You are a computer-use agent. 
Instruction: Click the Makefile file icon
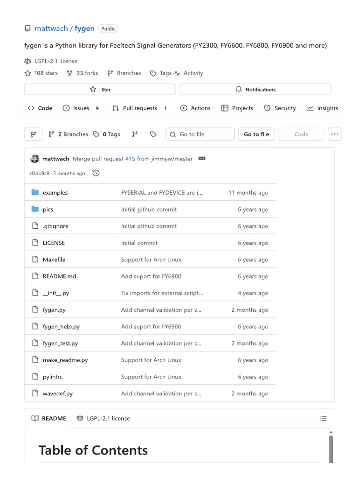click(x=35, y=260)
